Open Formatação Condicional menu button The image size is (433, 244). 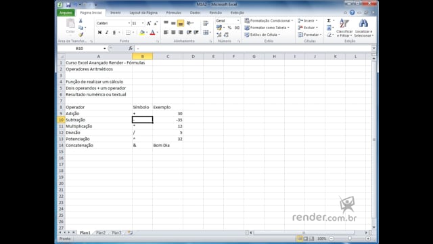[269, 21]
